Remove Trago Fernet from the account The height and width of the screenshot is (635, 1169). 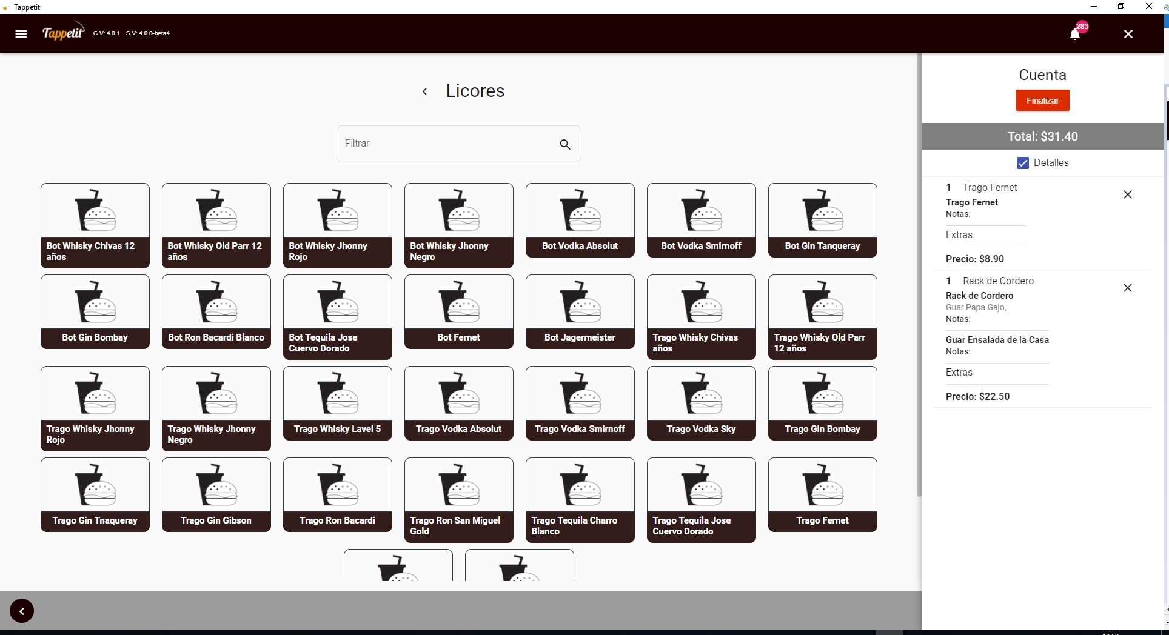1128,194
